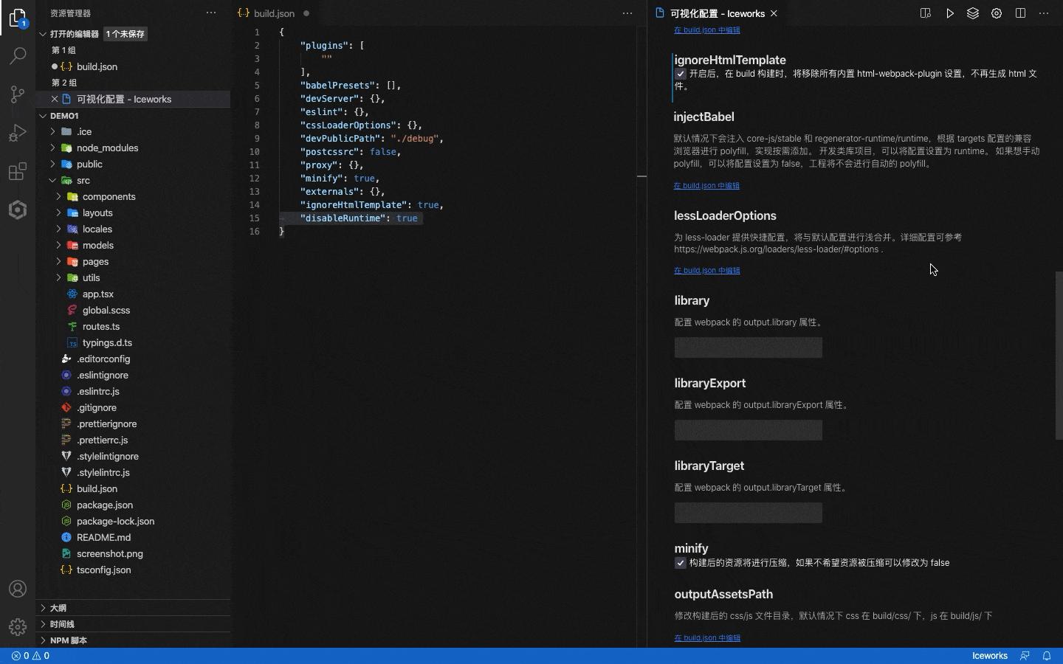Switch to the build.json editor tab

273,13
